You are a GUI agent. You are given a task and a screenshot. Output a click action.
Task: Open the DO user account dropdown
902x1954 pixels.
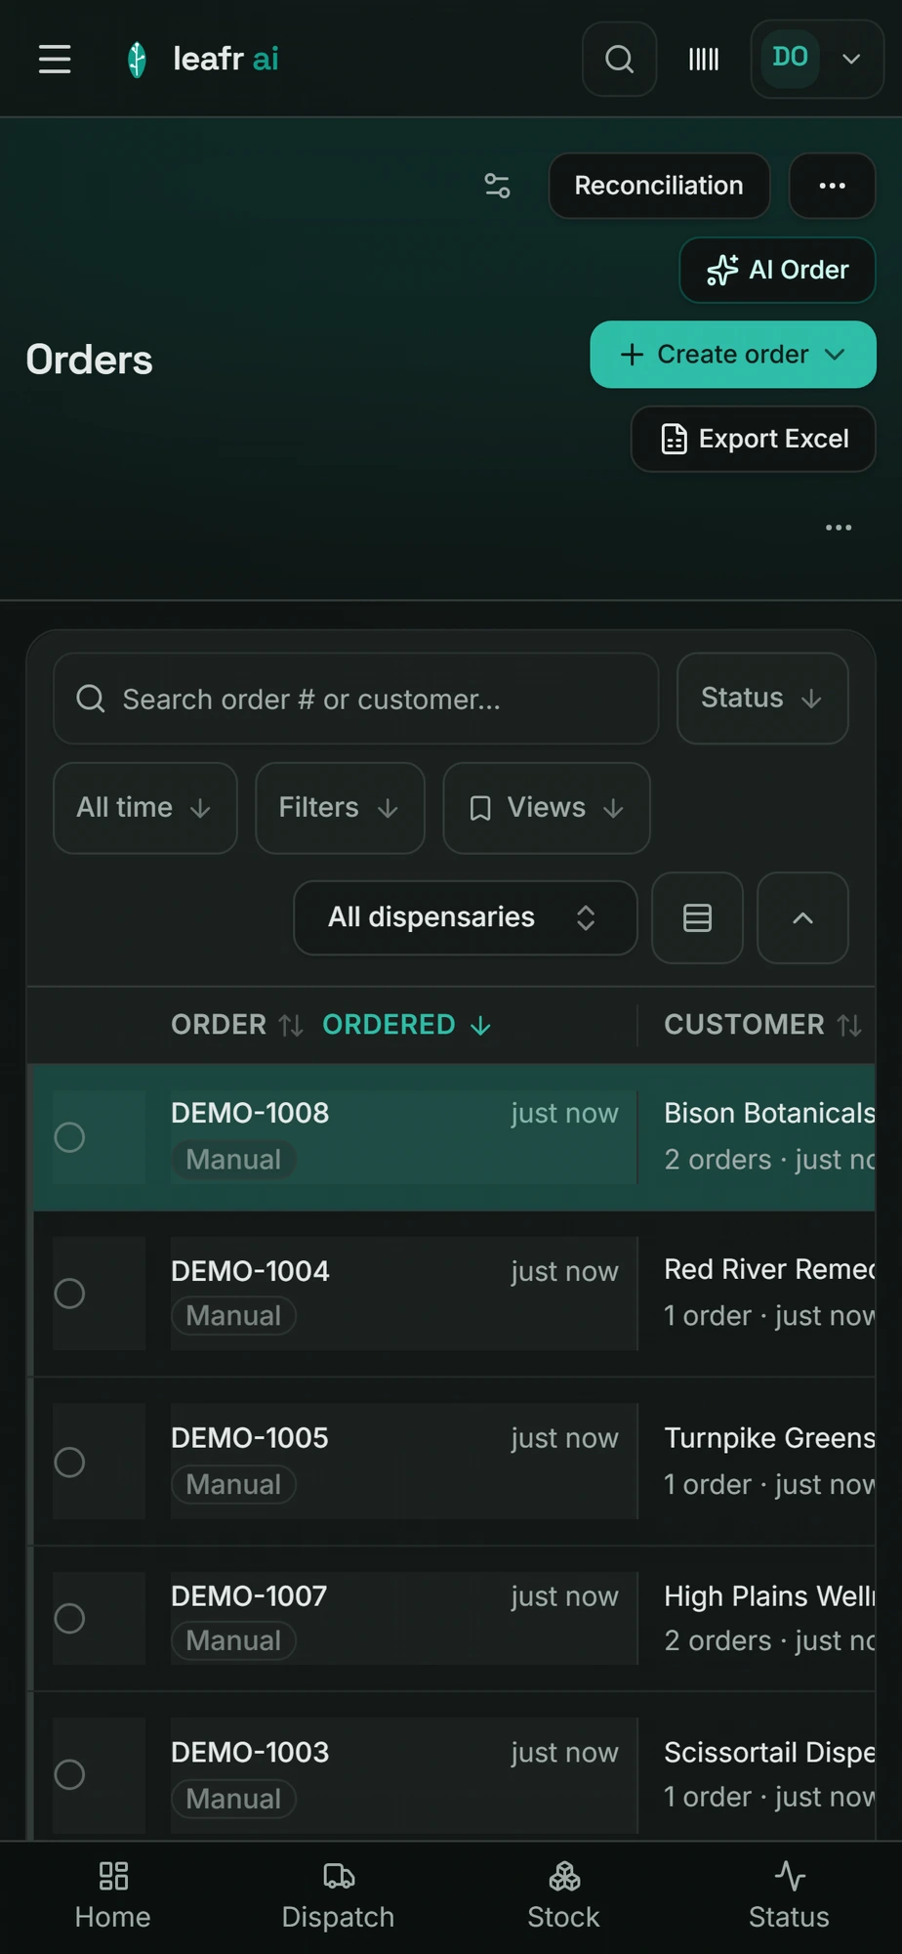(817, 59)
